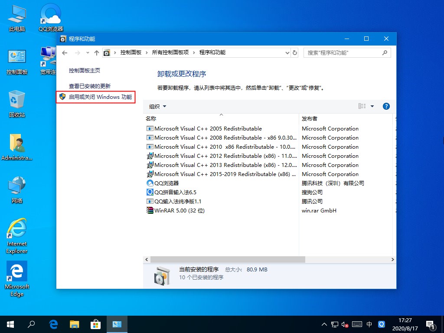This screenshot has width=444, height=333.
Task: Open 所有控制面板项 from the breadcrumb
Action: pyautogui.click(x=170, y=52)
